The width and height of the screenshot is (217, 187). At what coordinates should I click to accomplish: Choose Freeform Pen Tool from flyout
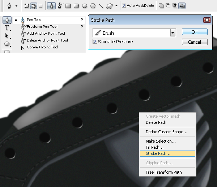[x=49, y=27]
